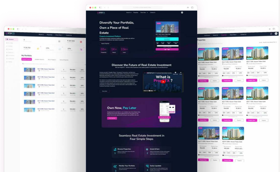Screen dimensions: 280x172
Task: Select the Resale Properties tab in My Portfolio
Action: pyautogui.click(x=52, y=60)
